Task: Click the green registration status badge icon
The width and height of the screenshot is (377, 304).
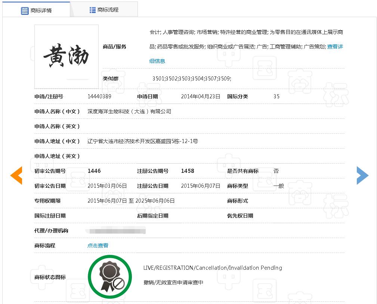Action: pyautogui.click(x=110, y=276)
